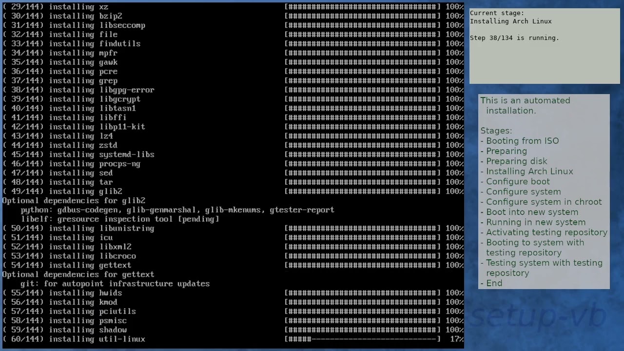Viewport: 624px width, 351px height.
Task: Select the 'installing libunistring' line
Action: pyautogui.click(x=233, y=229)
